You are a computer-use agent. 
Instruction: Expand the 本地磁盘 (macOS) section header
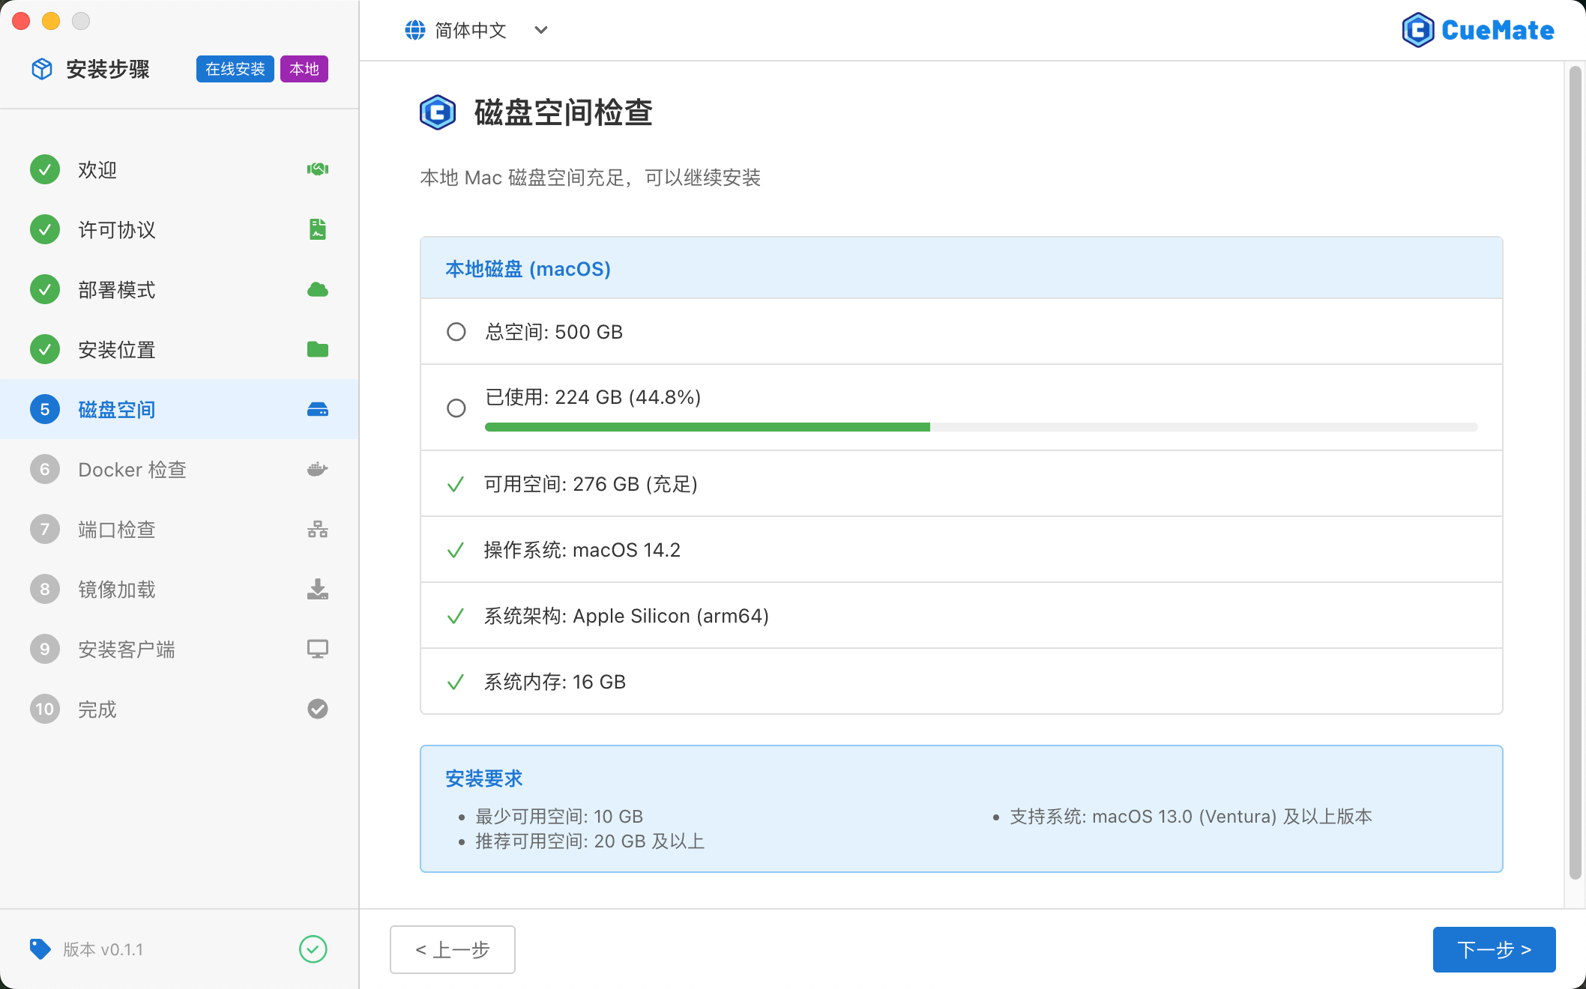(x=528, y=269)
